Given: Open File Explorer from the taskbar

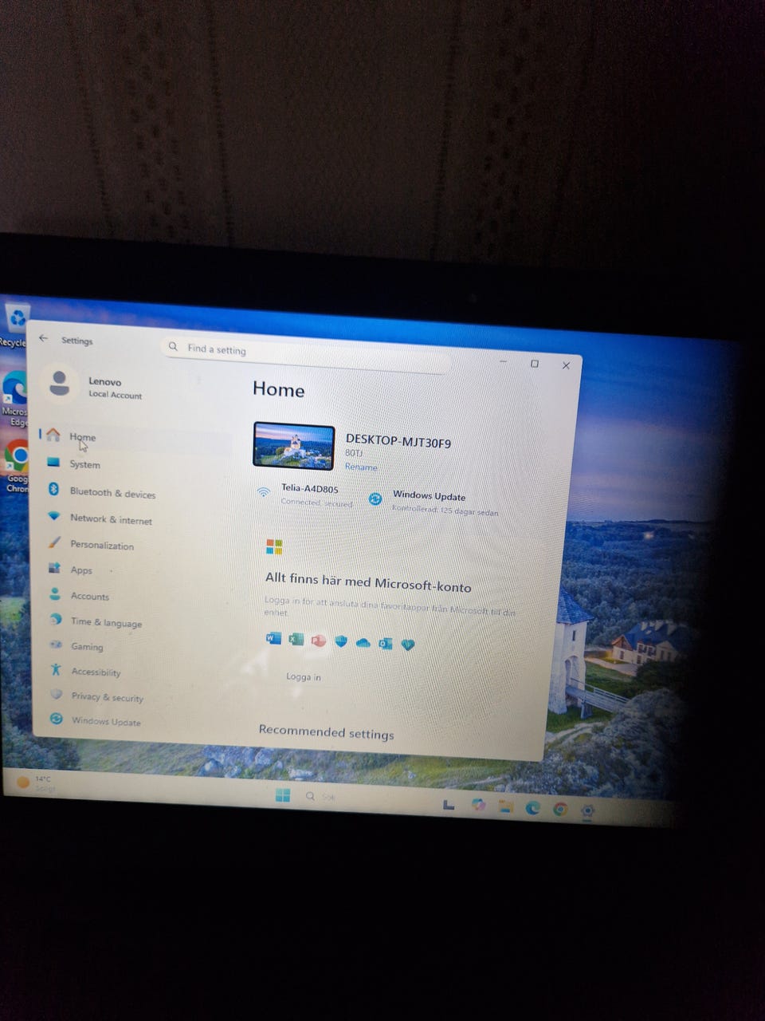Looking at the screenshot, I should 505,806.
